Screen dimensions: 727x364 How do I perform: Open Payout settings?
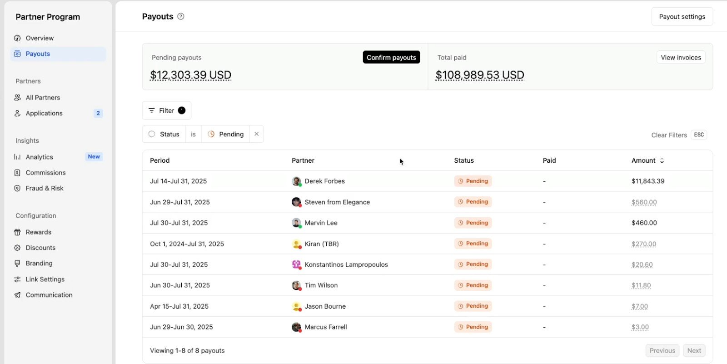click(682, 17)
